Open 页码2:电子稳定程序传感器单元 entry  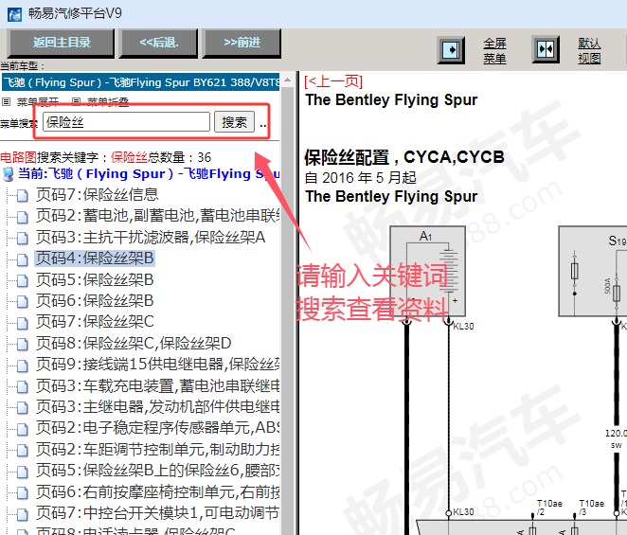click(157, 428)
